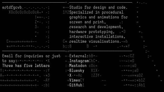The image size is (164, 92).
Task: Click the 'research and development,' line
Action: point(96,27)
